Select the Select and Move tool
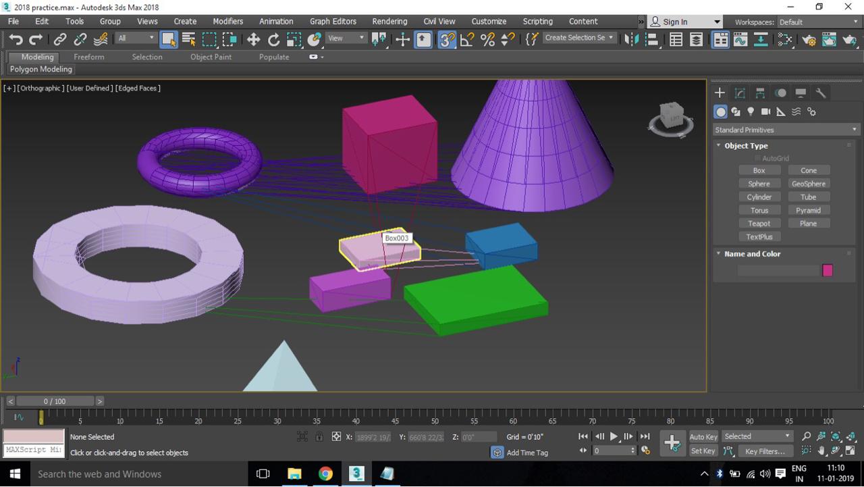Viewport: 864px width, 487px height. tap(253, 39)
